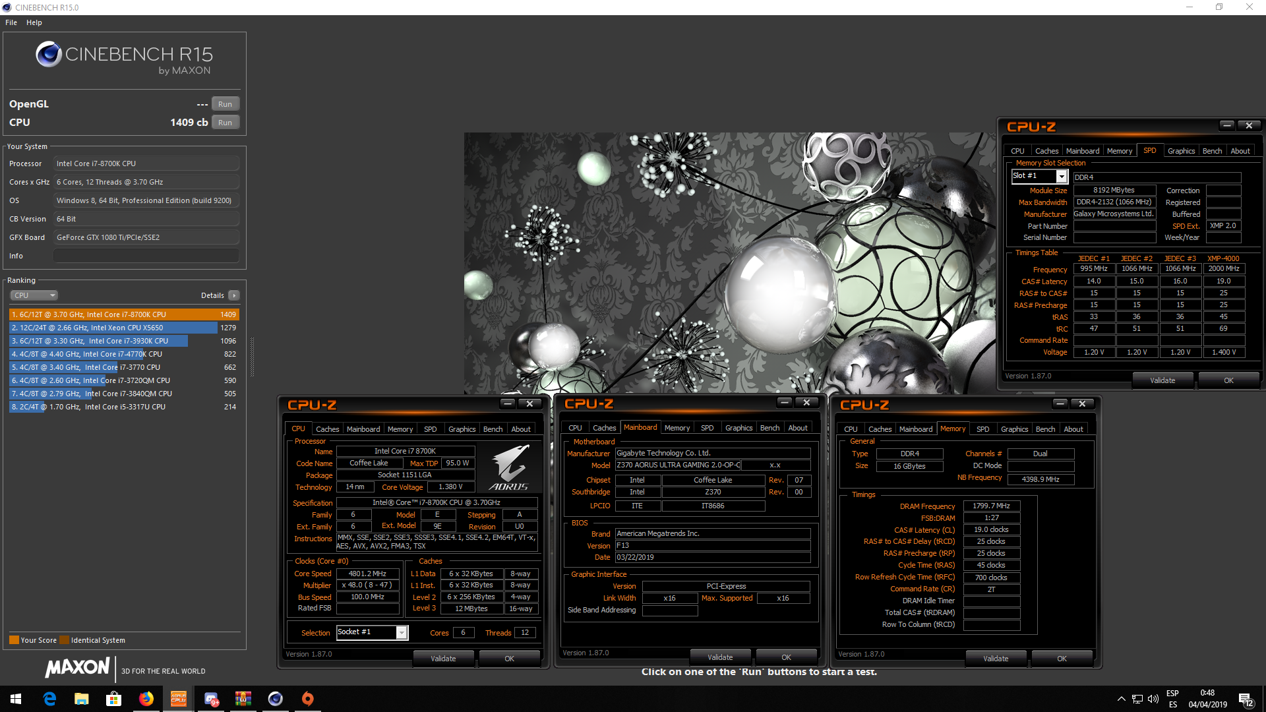Open Graphics tab in SPD window
1266x712 pixels.
point(1181,151)
